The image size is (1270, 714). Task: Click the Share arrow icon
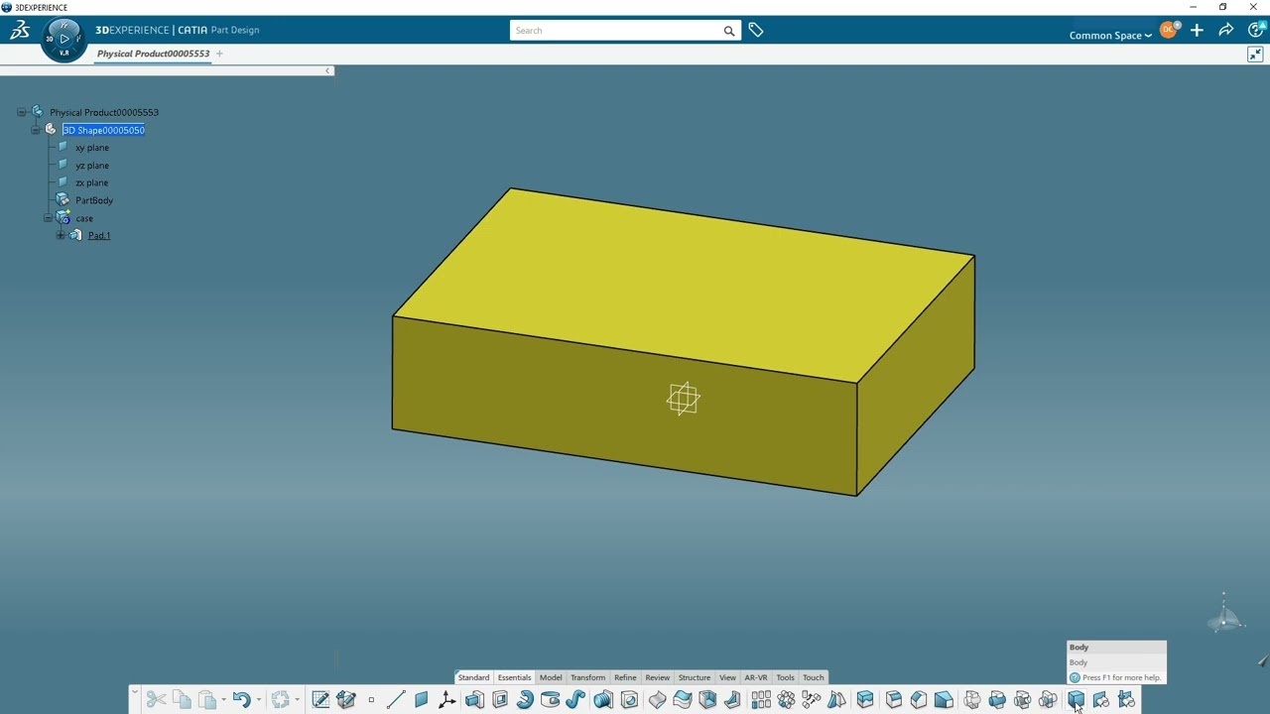click(x=1226, y=31)
